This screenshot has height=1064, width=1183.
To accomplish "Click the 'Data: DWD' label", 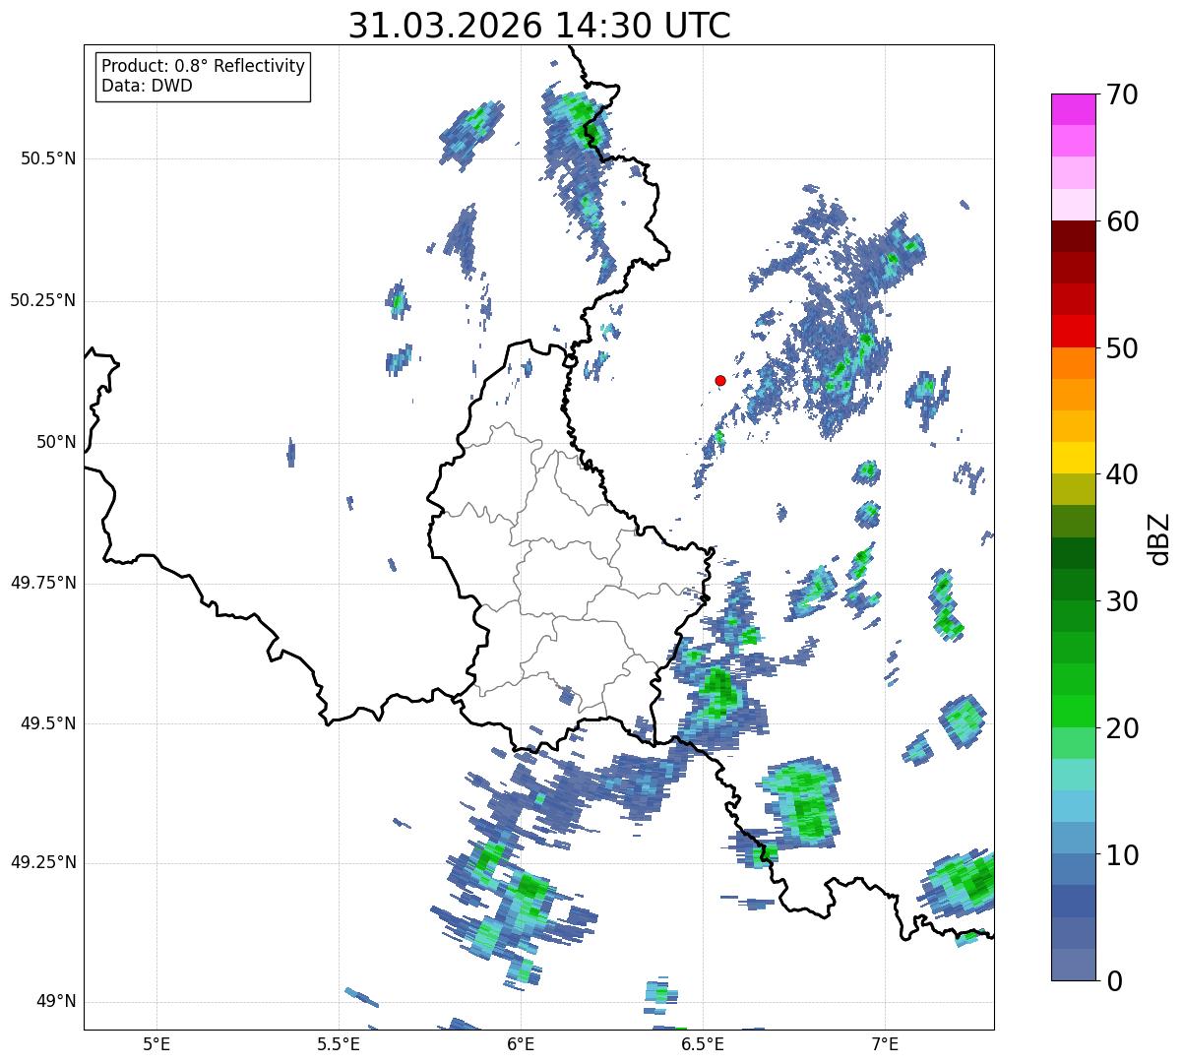I will [147, 86].
